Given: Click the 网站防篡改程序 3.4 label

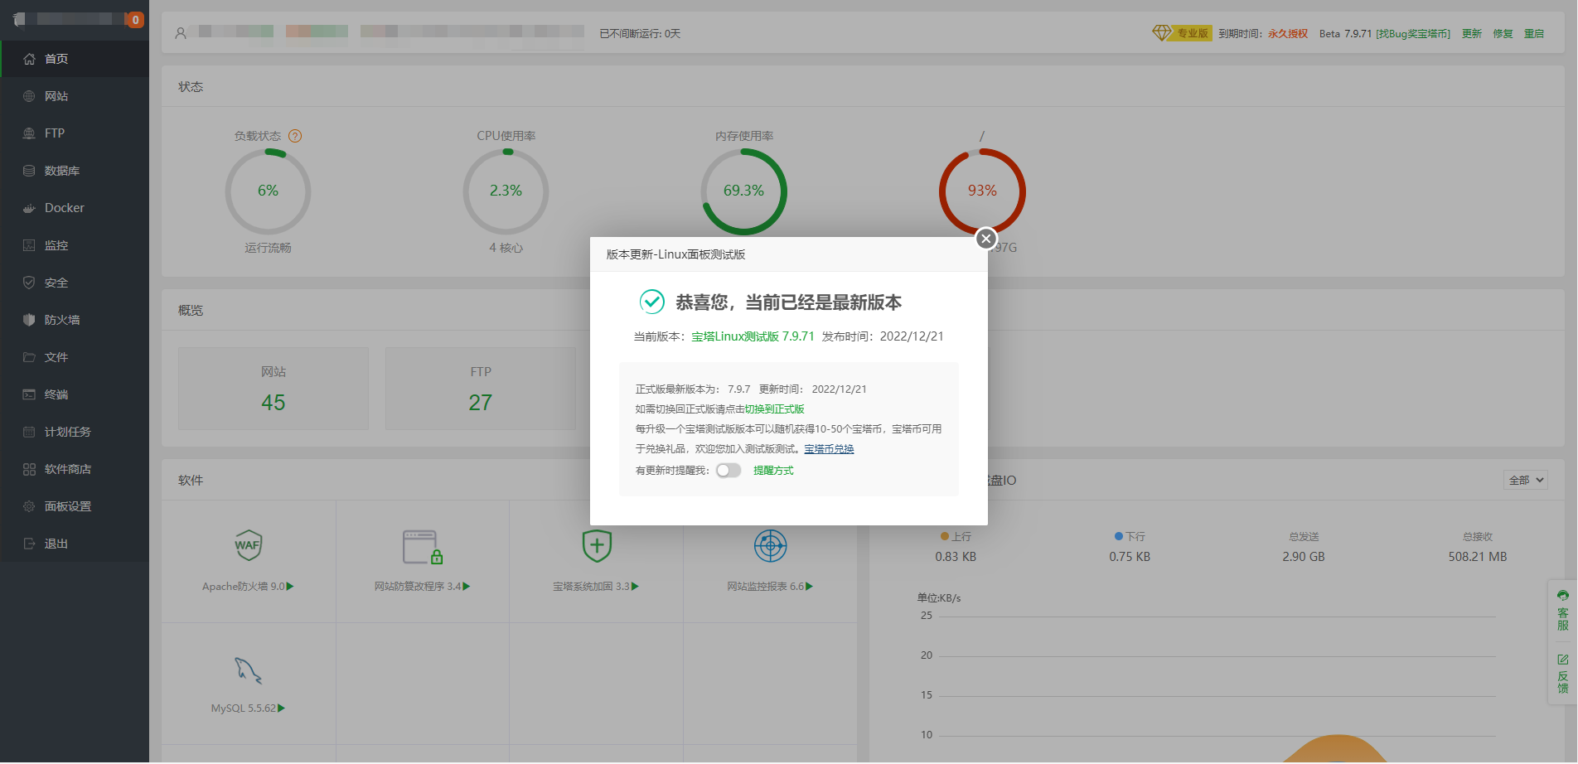Looking at the screenshot, I should [x=422, y=587].
